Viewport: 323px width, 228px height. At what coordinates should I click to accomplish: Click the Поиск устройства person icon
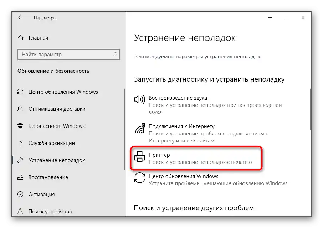pyautogui.click(x=20, y=211)
